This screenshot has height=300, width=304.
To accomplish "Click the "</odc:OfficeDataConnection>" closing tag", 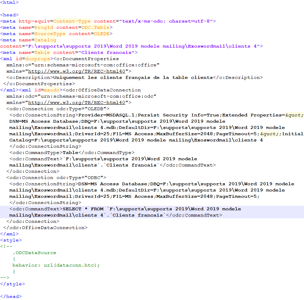I will click(45, 228).
